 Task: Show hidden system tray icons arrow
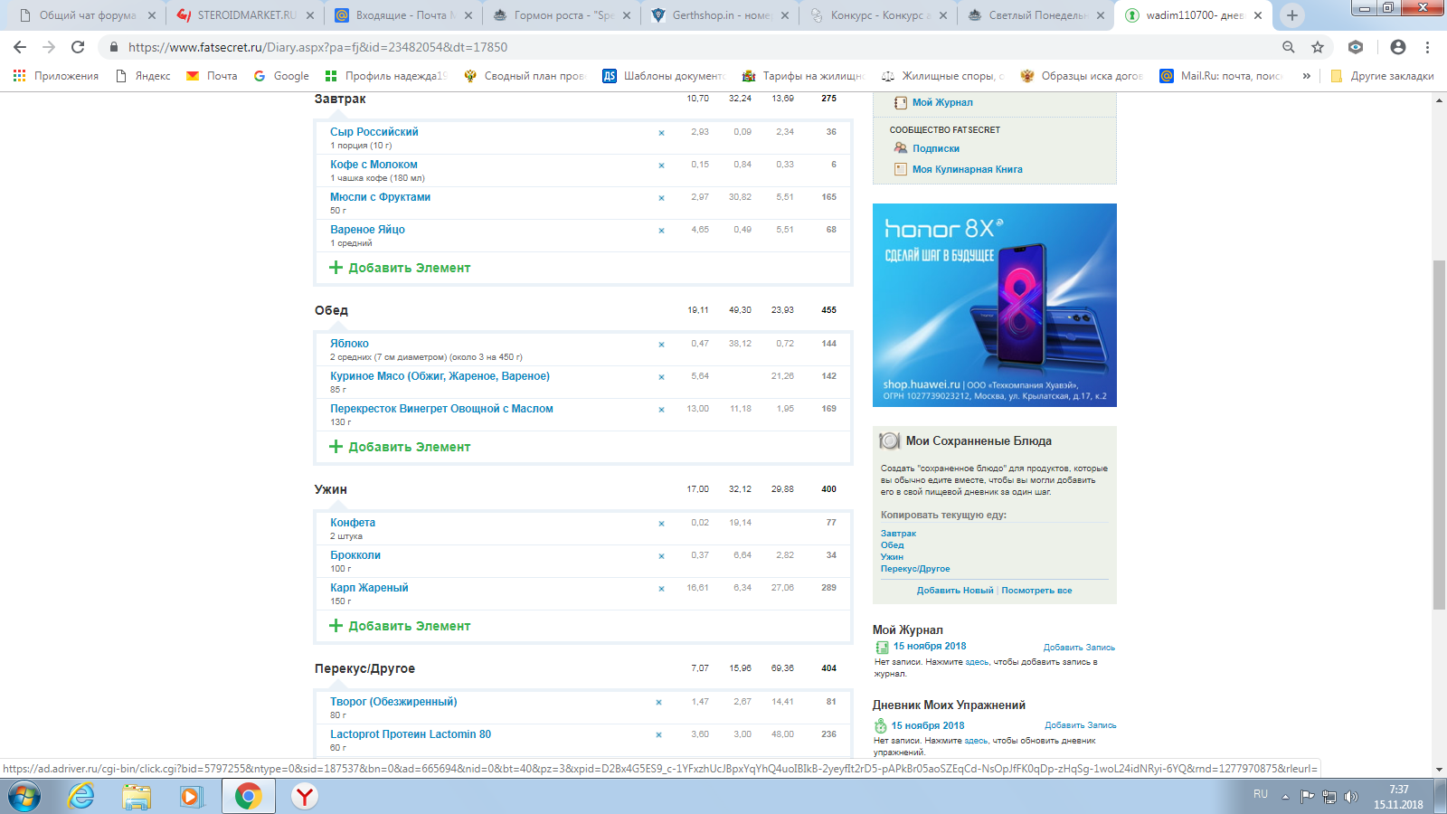click(1285, 797)
